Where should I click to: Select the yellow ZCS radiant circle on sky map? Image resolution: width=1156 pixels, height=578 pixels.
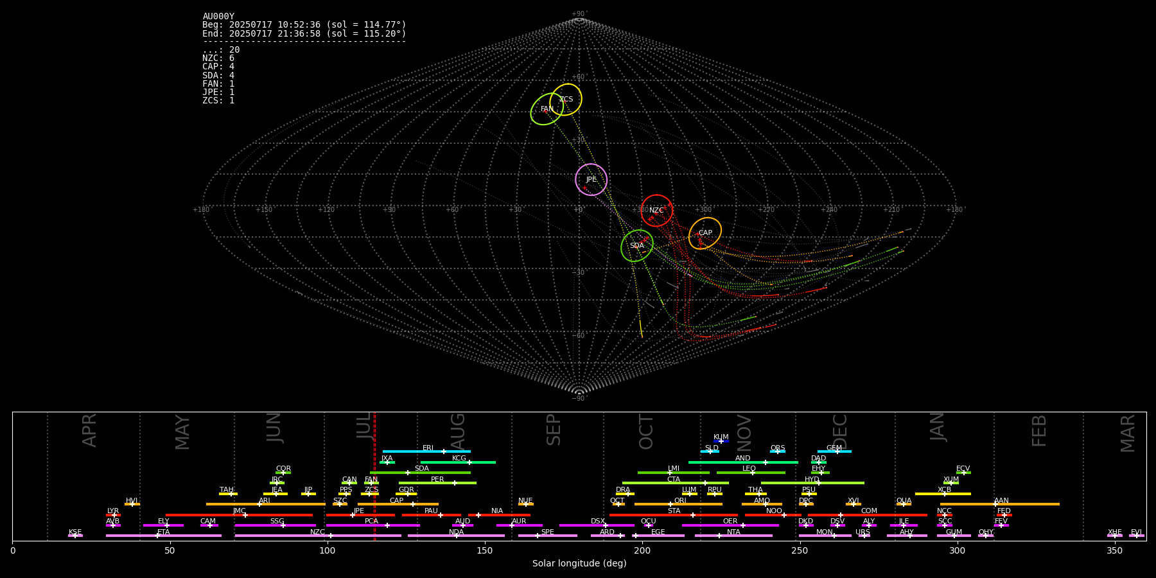[566, 99]
